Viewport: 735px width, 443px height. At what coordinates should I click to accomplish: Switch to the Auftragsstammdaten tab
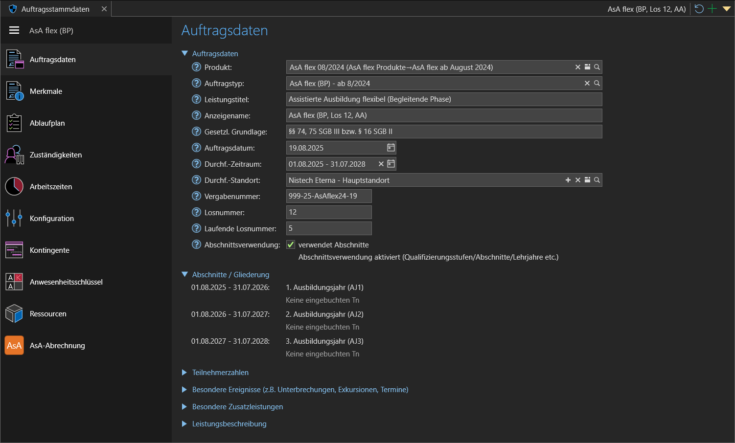coord(55,9)
